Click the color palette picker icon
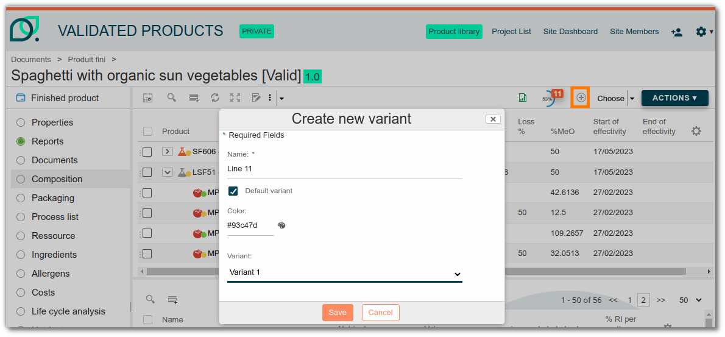This screenshot has width=725, height=337. click(x=281, y=225)
